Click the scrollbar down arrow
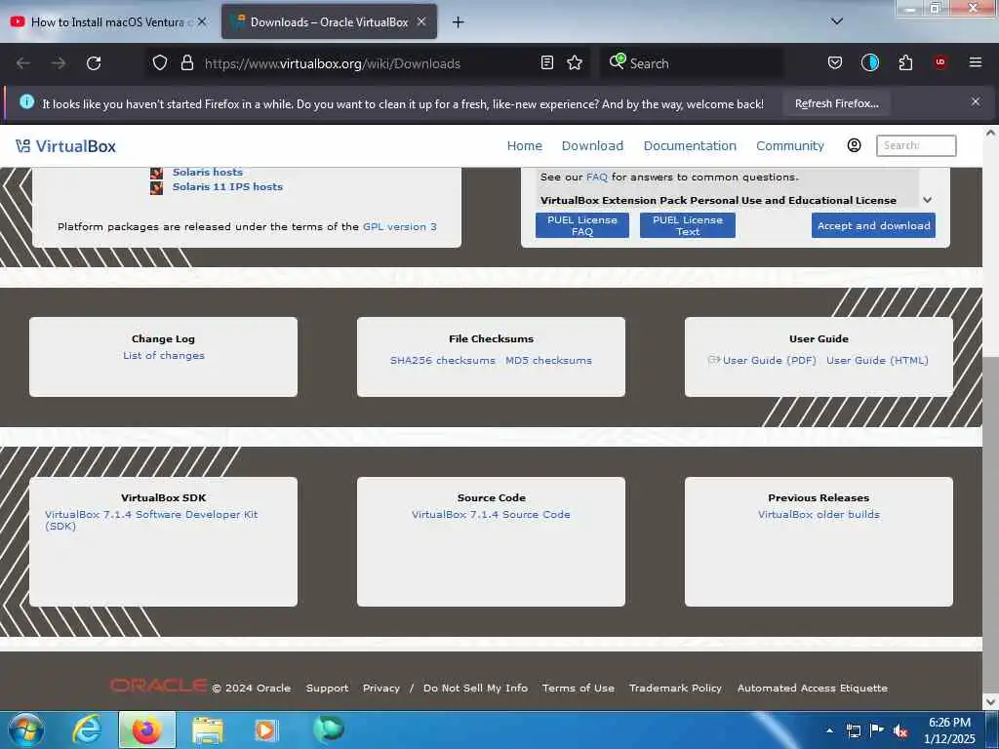The height and width of the screenshot is (749, 999). tap(990, 701)
